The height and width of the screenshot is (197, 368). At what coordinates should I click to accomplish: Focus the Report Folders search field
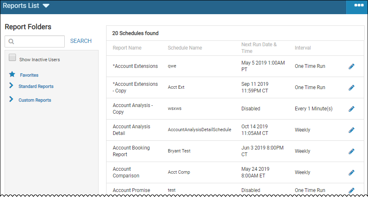click(35, 41)
